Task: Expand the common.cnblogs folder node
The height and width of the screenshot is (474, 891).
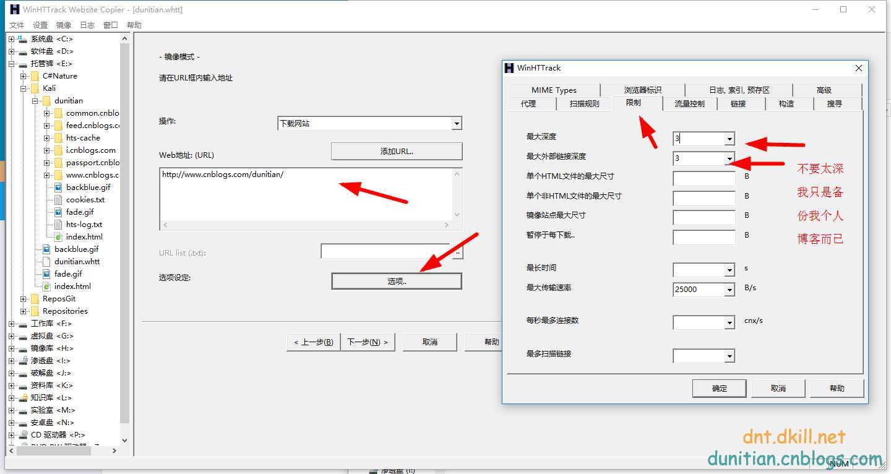Action: pyautogui.click(x=46, y=113)
